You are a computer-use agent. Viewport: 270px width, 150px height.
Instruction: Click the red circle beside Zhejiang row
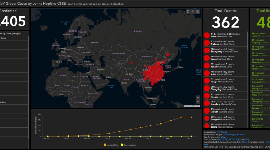coord(207,43)
